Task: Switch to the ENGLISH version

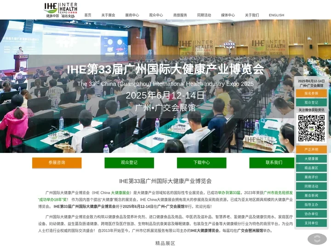Action: (277, 15)
